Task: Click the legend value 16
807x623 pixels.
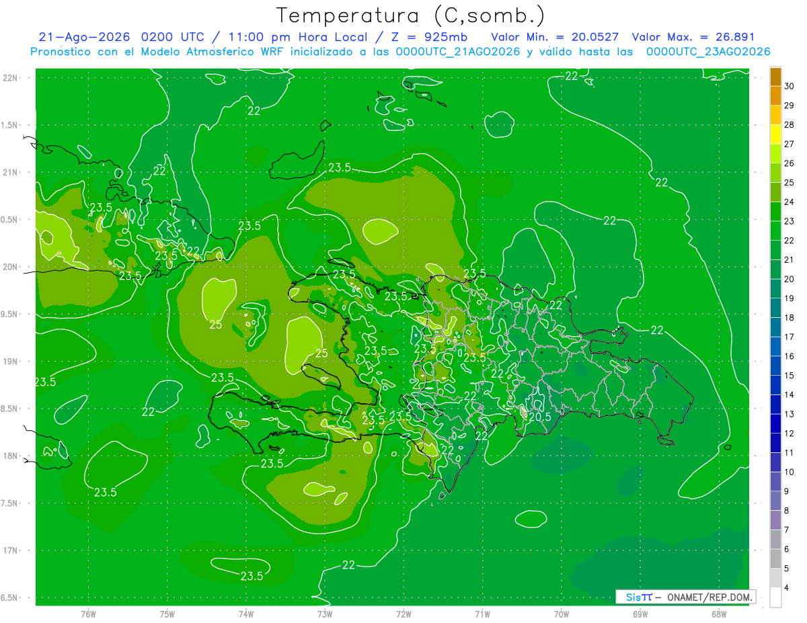Action: click(790, 356)
